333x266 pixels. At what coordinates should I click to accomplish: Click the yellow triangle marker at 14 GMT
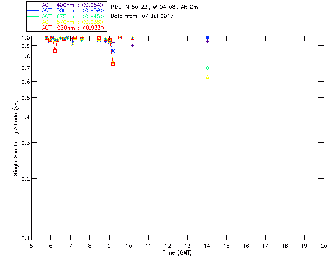click(208, 77)
